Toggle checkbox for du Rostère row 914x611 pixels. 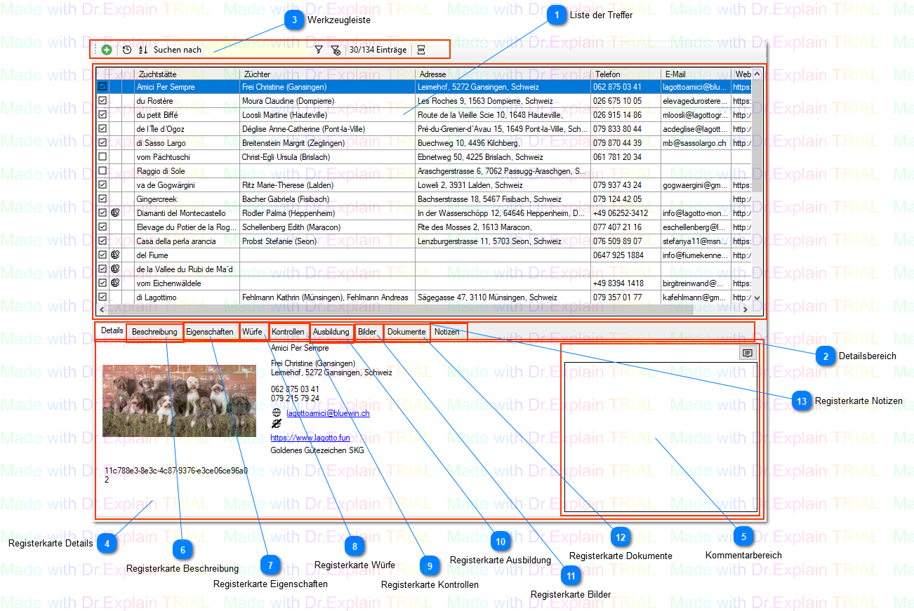[x=102, y=101]
